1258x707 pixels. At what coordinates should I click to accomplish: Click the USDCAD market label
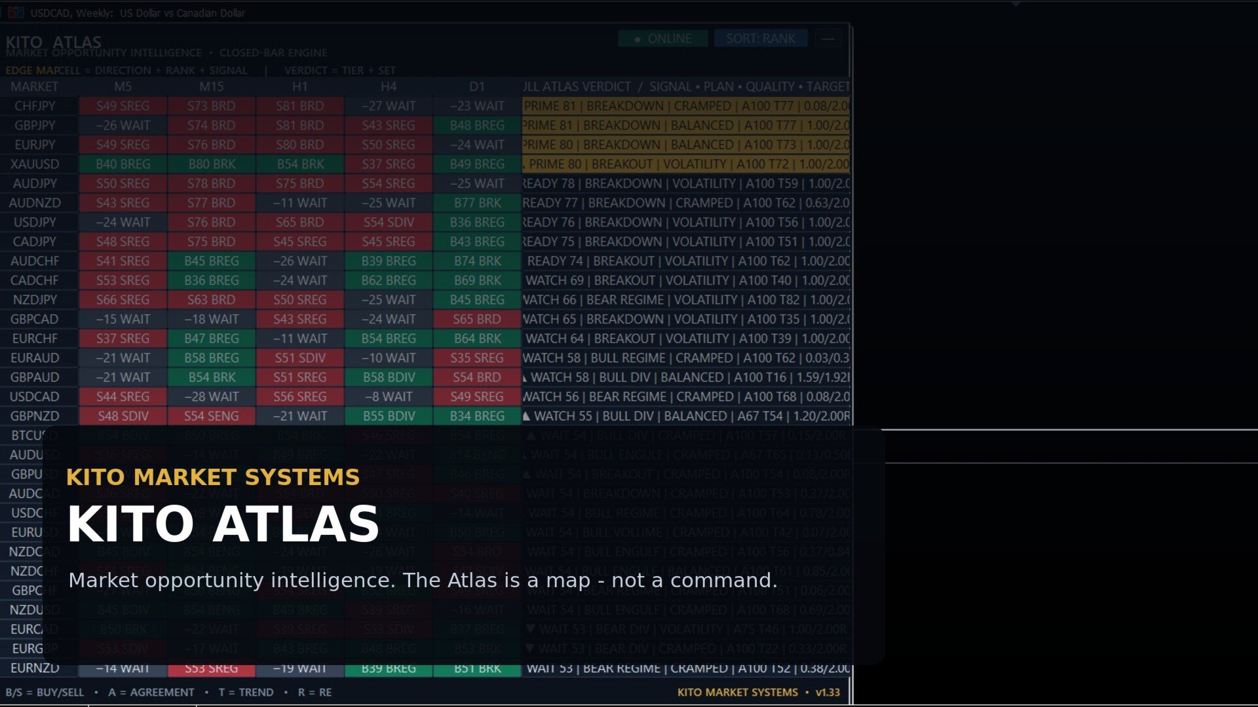pyautogui.click(x=35, y=397)
